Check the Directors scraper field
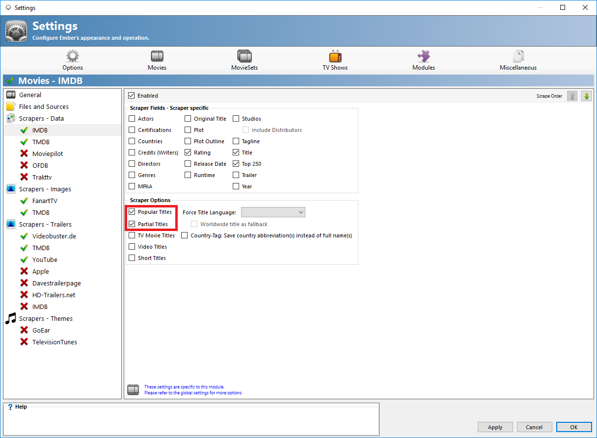Screen dimensions: 597x438 click(132, 164)
